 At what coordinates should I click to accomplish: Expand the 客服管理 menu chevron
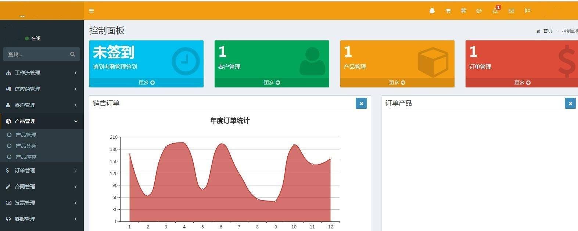[x=76, y=219]
